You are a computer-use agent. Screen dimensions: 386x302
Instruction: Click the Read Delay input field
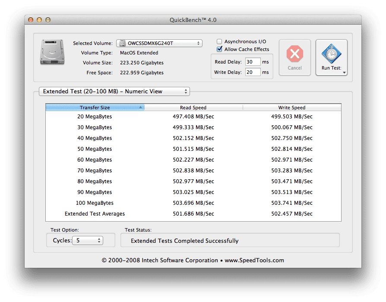[252, 62]
